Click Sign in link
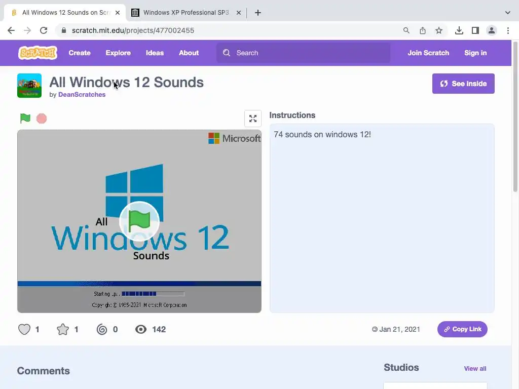Viewport: 519px width, 389px height. click(x=475, y=53)
